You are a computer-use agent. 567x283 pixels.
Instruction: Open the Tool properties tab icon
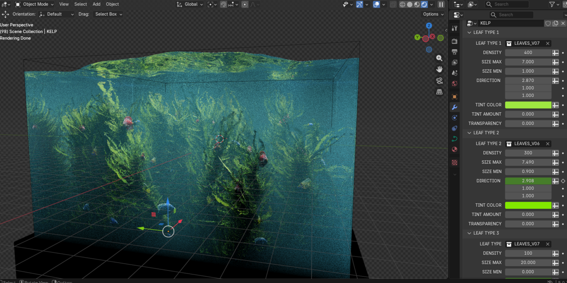[455, 29]
